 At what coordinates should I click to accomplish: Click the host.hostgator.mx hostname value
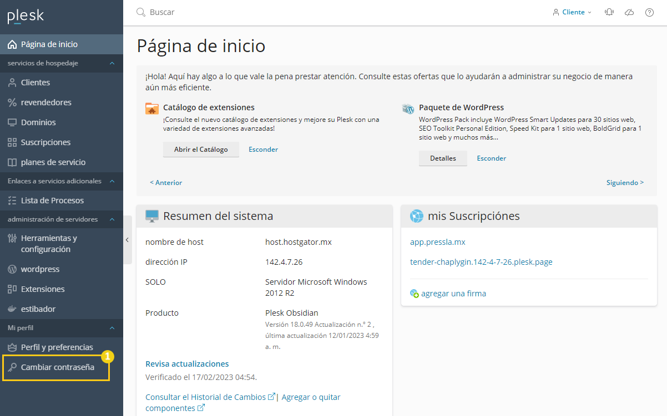coord(299,242)
